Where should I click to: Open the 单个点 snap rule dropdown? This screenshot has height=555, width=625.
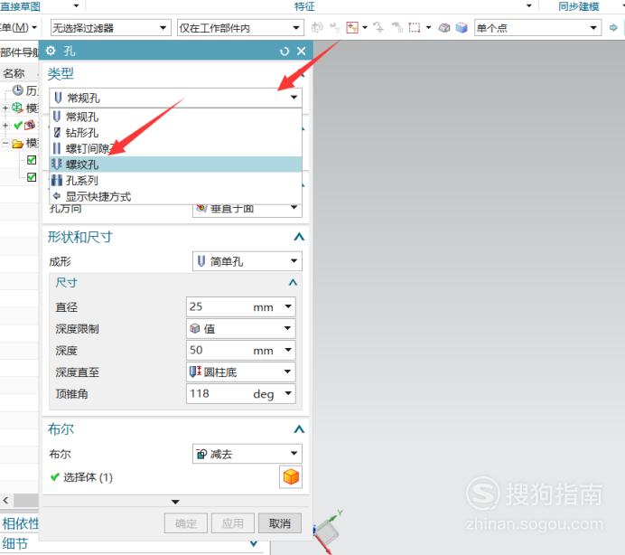point(537,28)
